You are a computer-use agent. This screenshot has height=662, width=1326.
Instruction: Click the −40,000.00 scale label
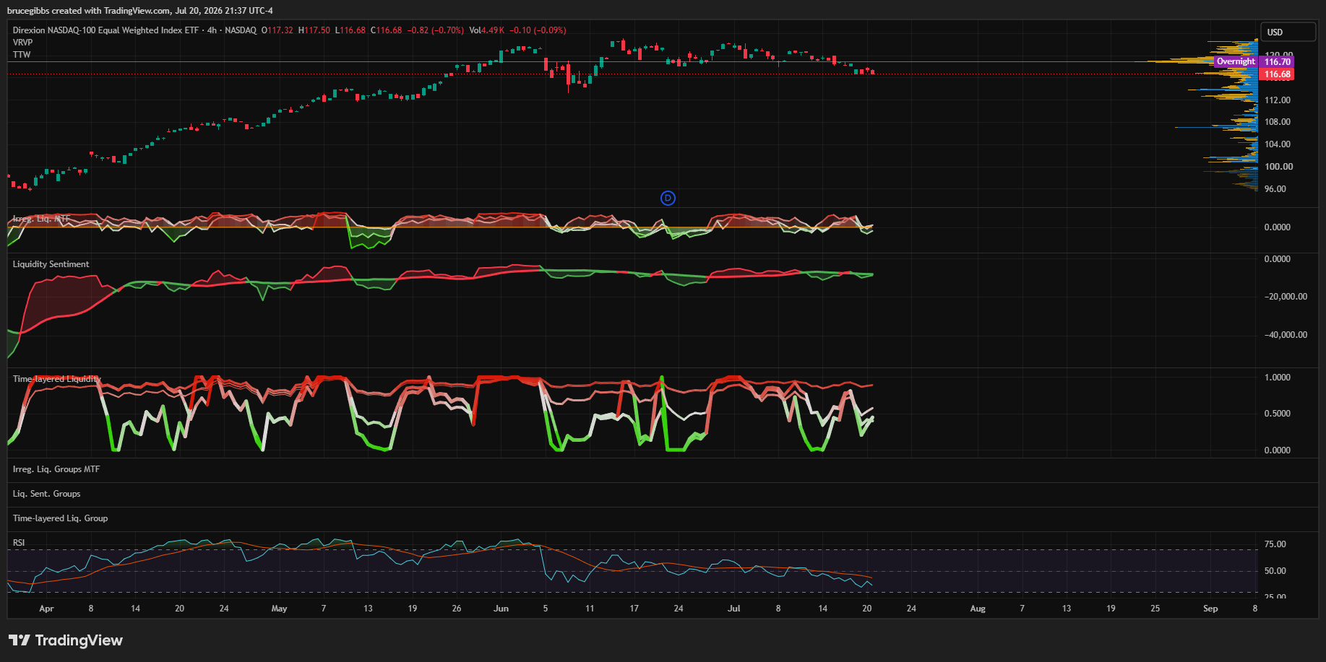[1286, 335]
